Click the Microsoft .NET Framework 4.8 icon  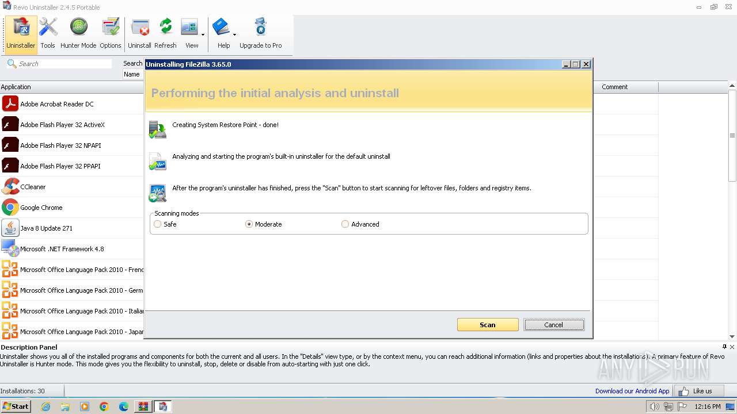[10, 248]
